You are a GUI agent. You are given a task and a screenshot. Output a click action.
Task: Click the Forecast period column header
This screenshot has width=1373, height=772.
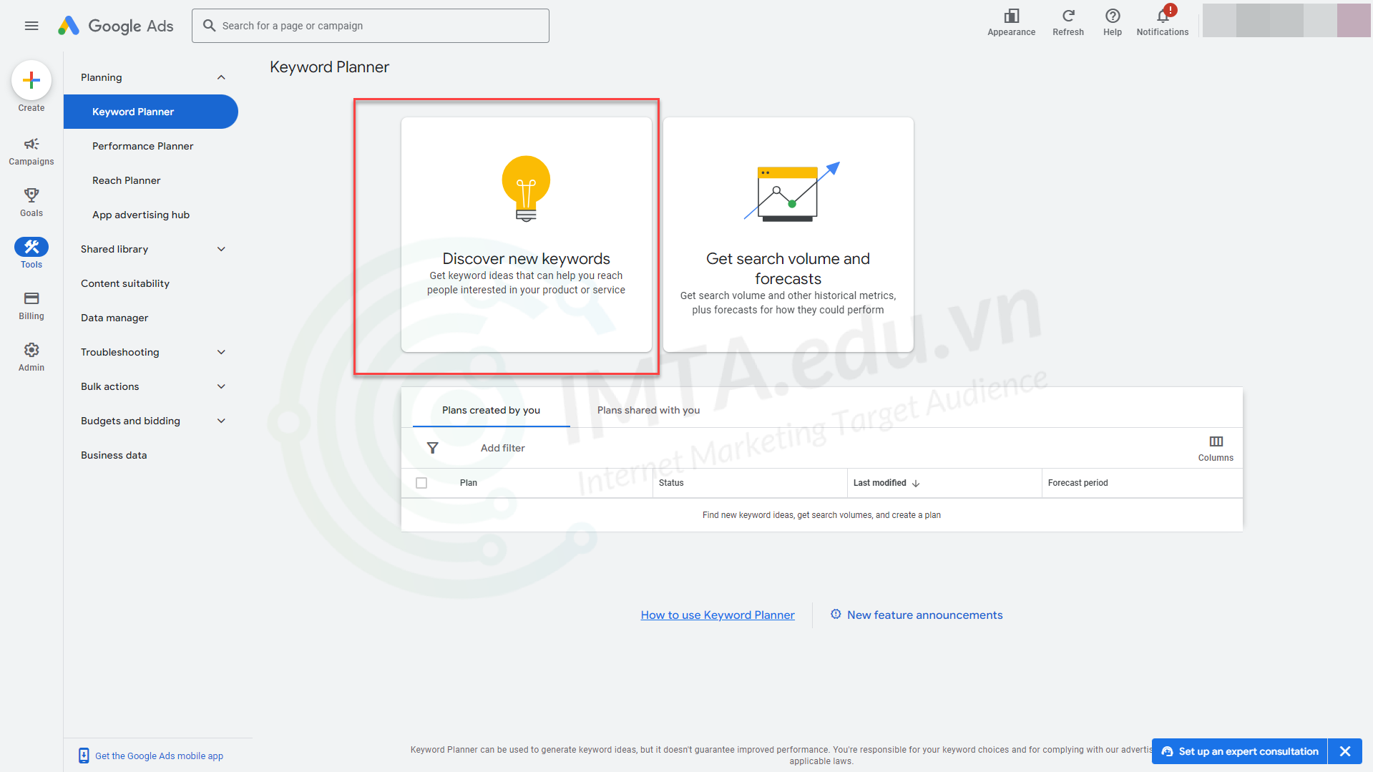tap(1078, 483)
